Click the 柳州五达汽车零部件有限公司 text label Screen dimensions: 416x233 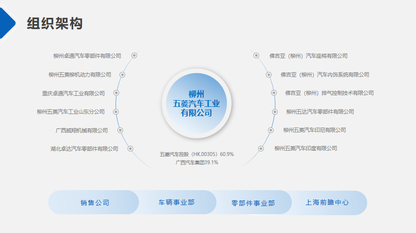(320, 112)
